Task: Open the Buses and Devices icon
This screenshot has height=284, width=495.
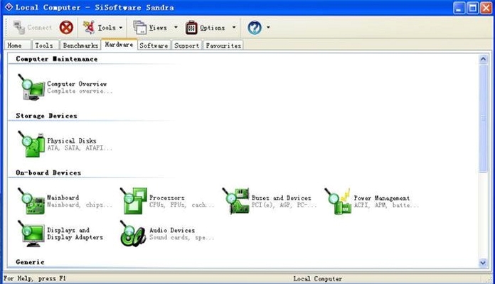Action: click(235, 201)
